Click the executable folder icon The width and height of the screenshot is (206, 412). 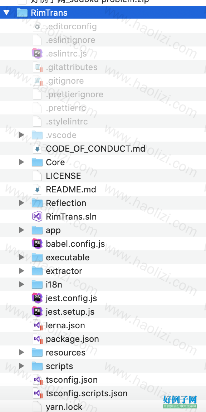click(x=37, y=257)
